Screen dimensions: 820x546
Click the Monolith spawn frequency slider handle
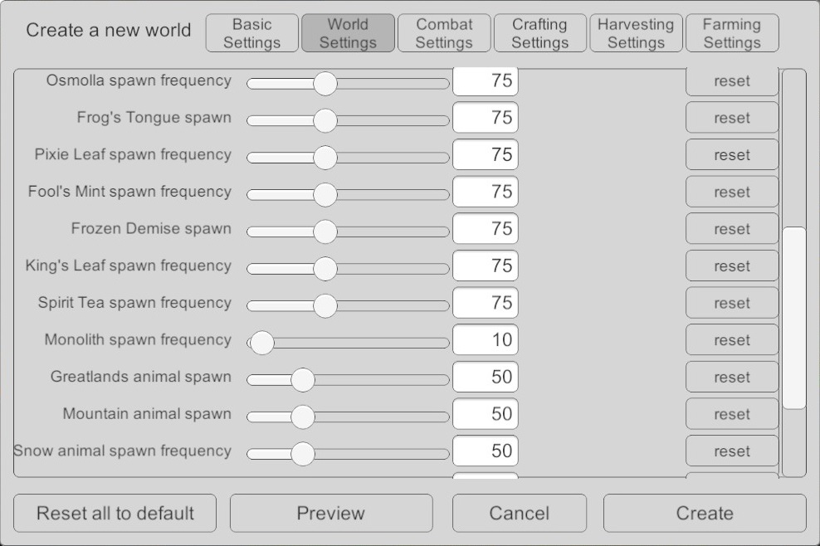(262, 342)
